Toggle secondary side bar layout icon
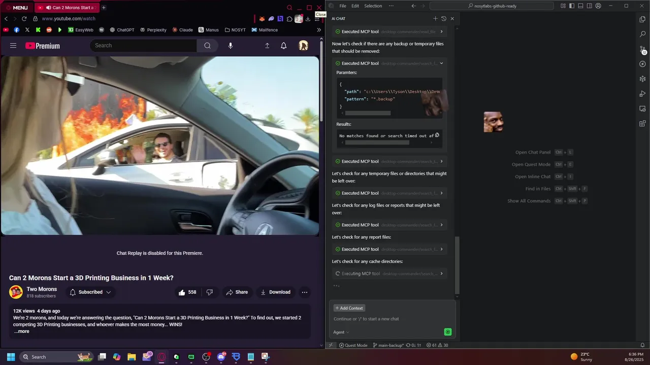The image size is (650, 365). tap(589, 6)
